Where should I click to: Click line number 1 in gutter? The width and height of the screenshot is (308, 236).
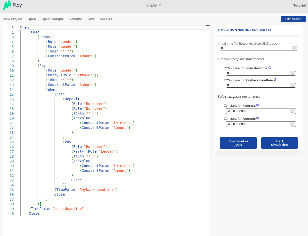pos(13,28)
